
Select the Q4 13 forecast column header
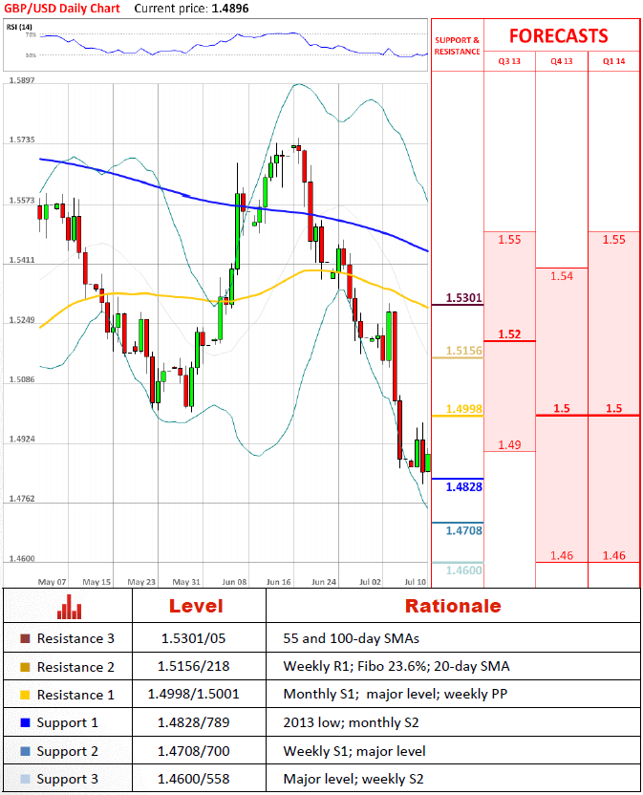coord(562,61)
